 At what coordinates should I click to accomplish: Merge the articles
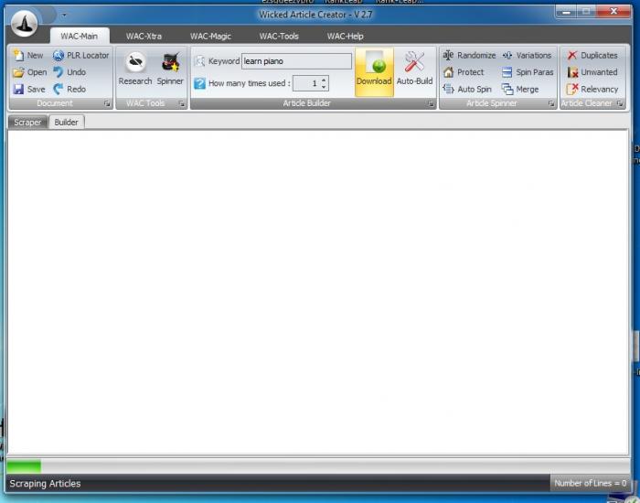pos(520,89)
